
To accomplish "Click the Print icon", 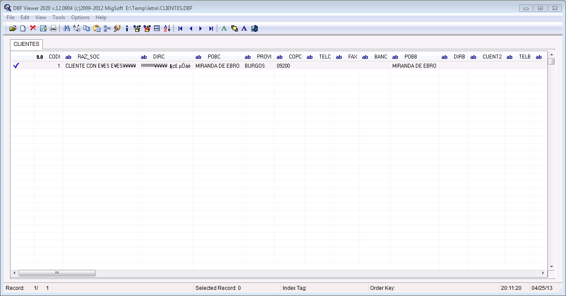I will 53,28.
